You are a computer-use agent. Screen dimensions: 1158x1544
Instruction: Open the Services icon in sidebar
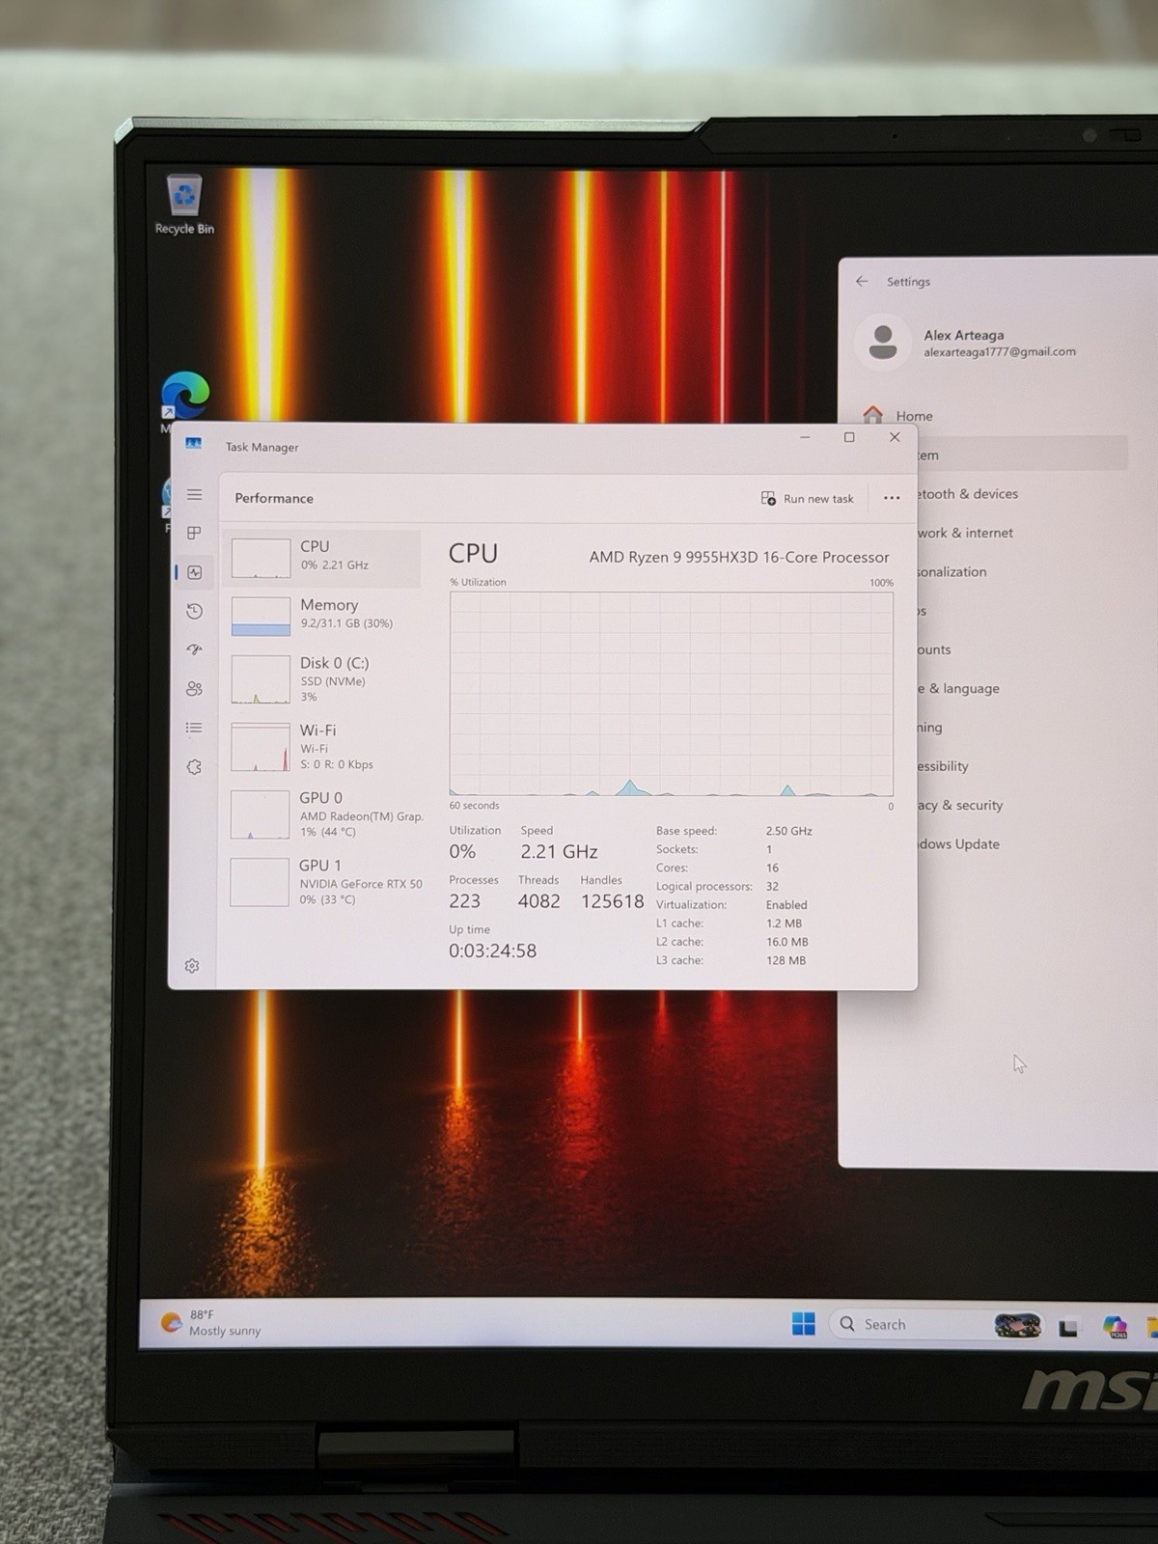(194, 767)
